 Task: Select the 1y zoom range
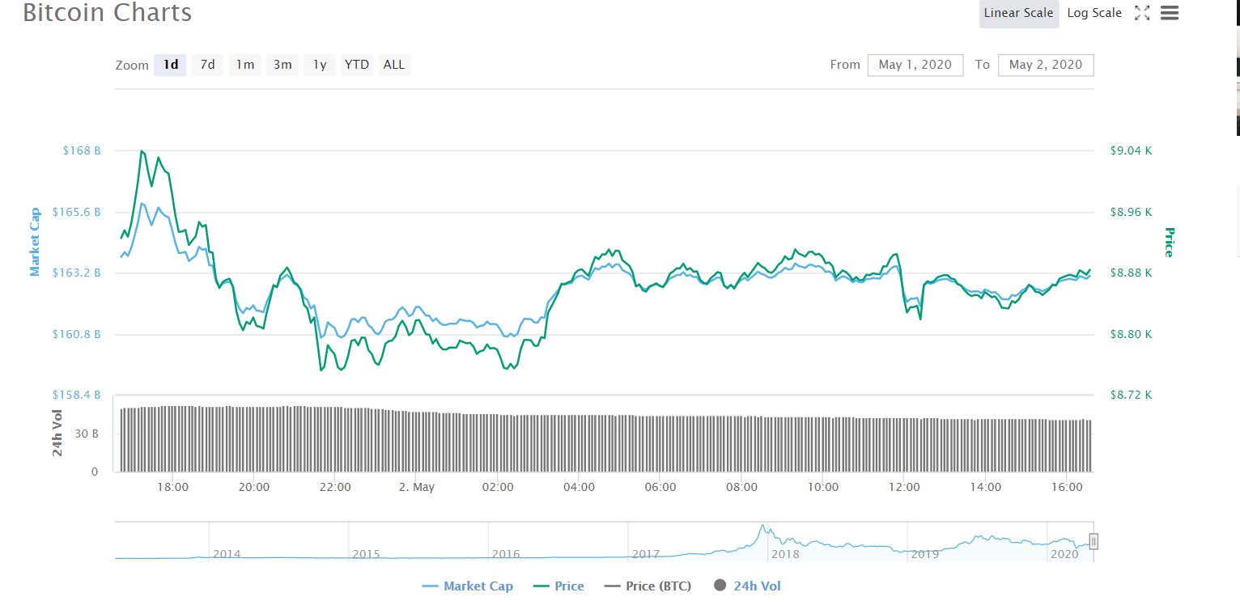(x=320, y=65)
